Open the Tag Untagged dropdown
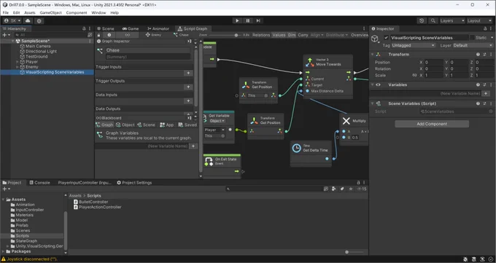Viewport: 496px width, 263px height. 414,45
